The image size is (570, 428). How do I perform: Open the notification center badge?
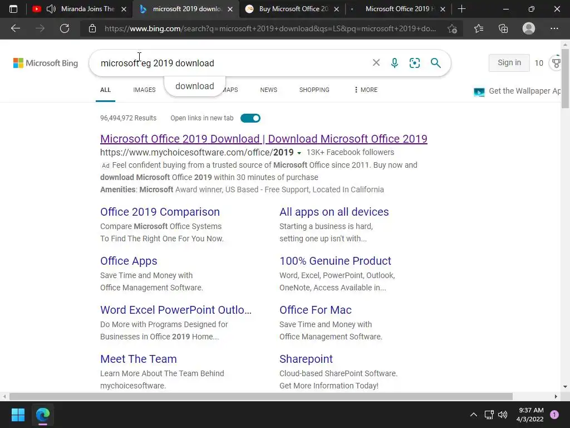554,415
